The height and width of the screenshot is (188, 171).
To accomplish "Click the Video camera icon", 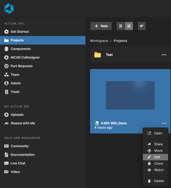I will click(x=6, y=172).
